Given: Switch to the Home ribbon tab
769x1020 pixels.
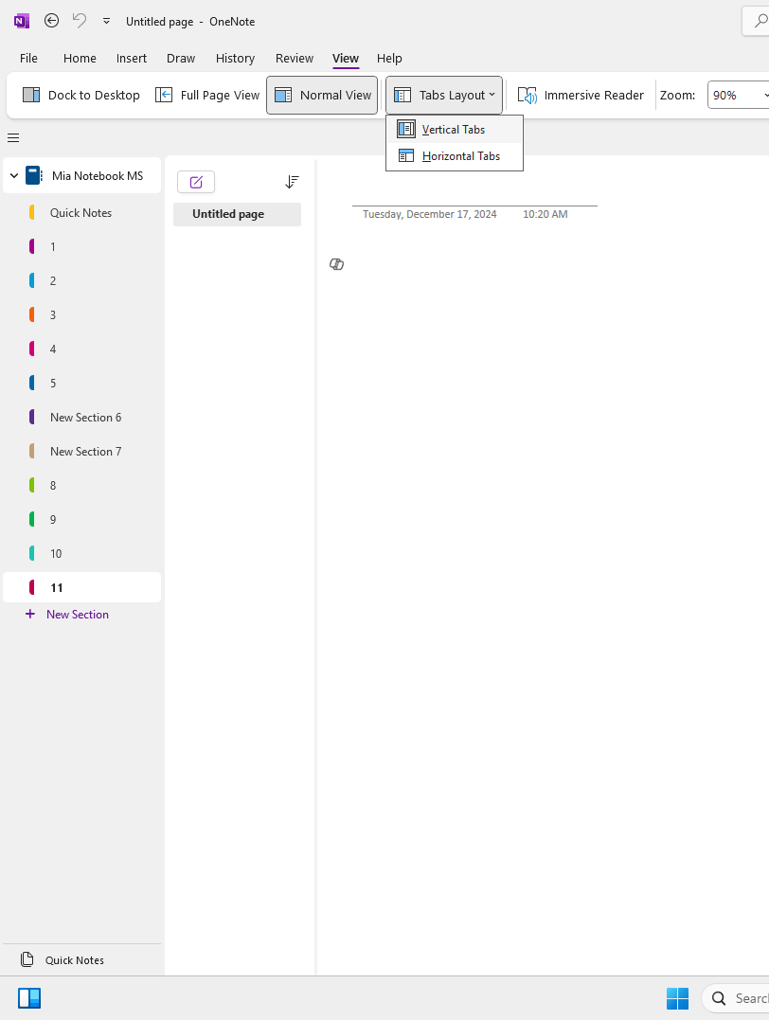Looking at the screenshot, I should 80,58.
